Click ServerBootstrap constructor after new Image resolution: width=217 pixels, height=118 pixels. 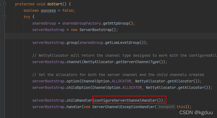point(95,30)
